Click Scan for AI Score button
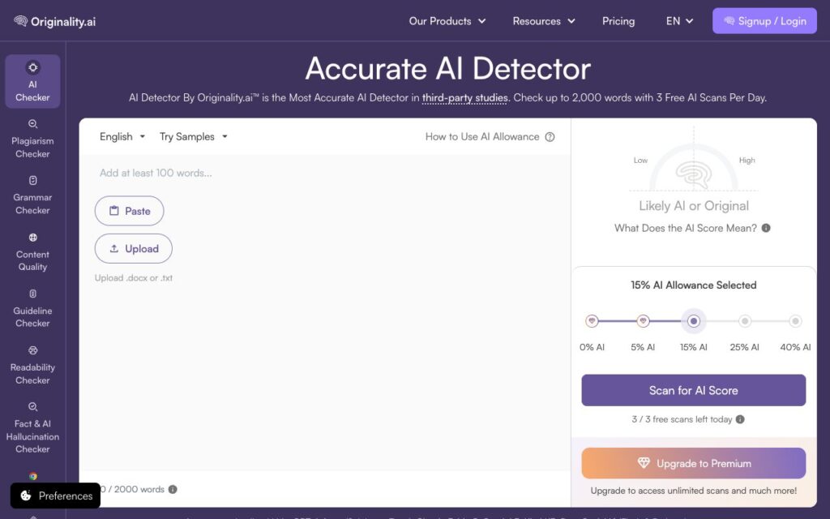 (x=694, y=390)
